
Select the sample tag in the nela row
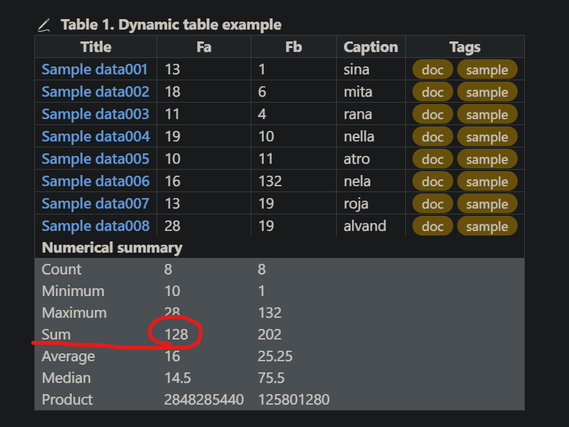coord(487,181)
